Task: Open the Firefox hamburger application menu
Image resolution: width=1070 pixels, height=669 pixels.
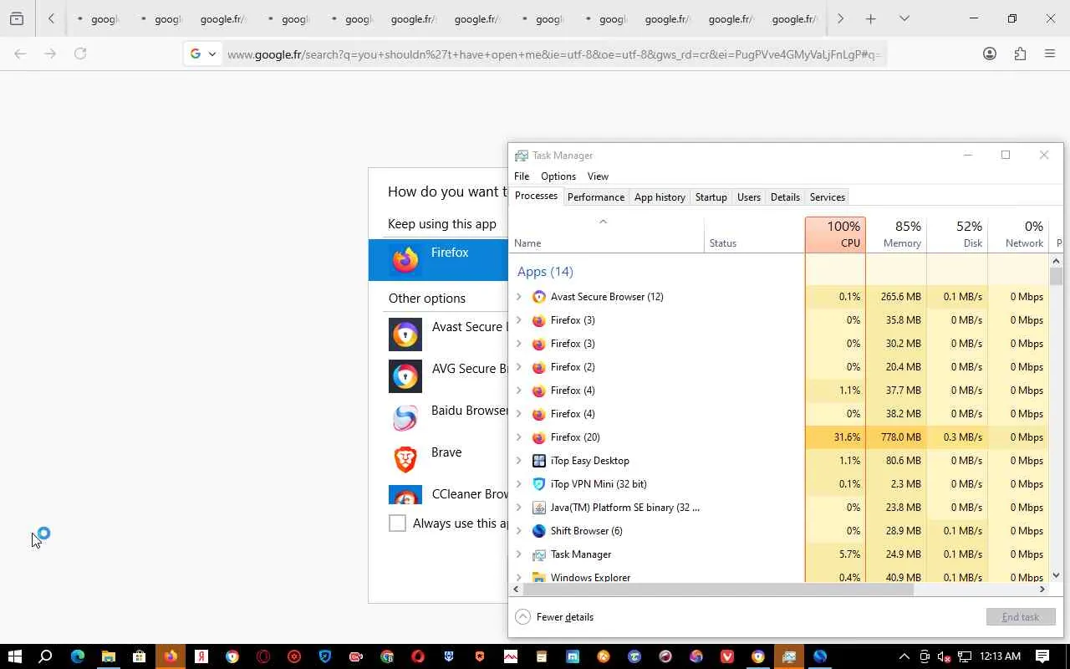Action: point(1050,54)
